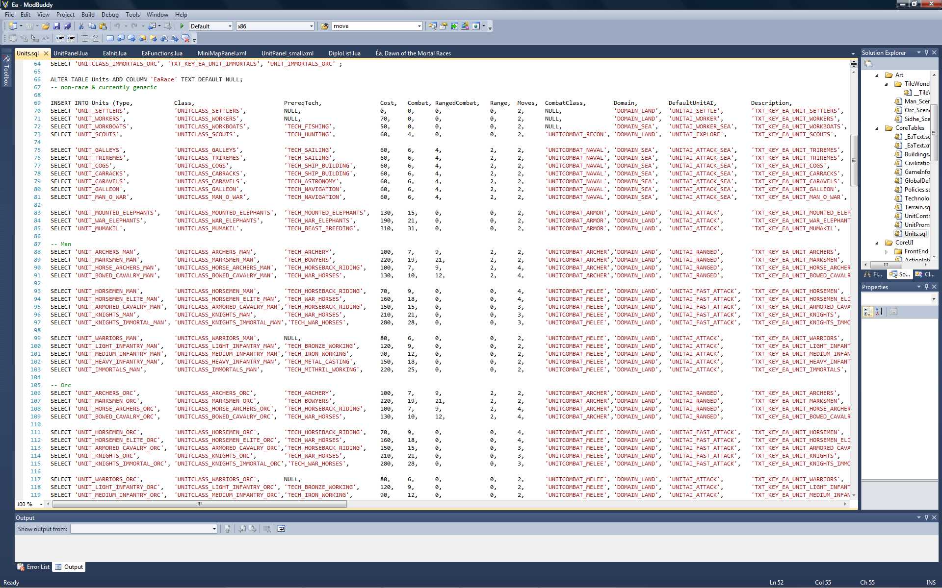Image resolution: width=942 pixels, height=588 pixels.
Task: Click 'UNIT_SETTLERS' text on line 70
Action: [x=100, y=111]
